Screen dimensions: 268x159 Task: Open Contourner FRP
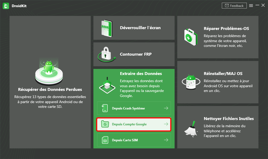pyautogui.click(x=134, y=54)
